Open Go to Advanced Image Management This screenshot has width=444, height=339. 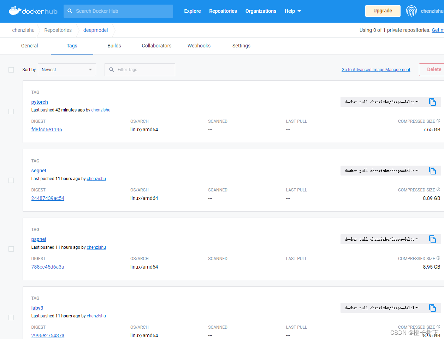coord(375,69)
